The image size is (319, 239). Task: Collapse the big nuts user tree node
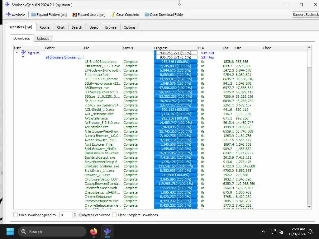17,53
